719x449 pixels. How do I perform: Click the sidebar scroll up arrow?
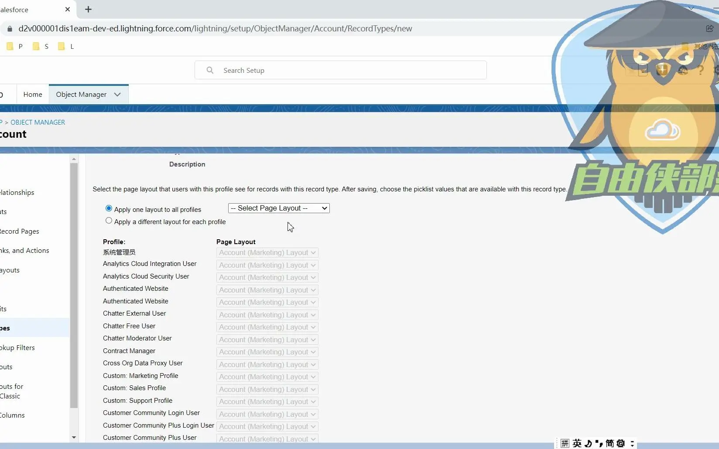tap(74, 159)
